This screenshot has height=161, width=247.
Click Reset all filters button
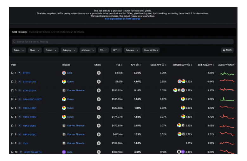151,50
